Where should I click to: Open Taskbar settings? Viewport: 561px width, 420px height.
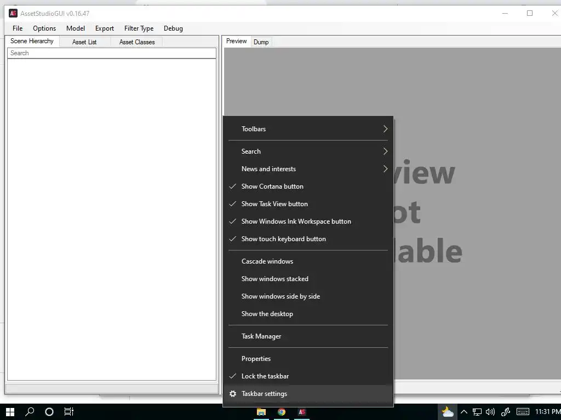pos(308,394)
